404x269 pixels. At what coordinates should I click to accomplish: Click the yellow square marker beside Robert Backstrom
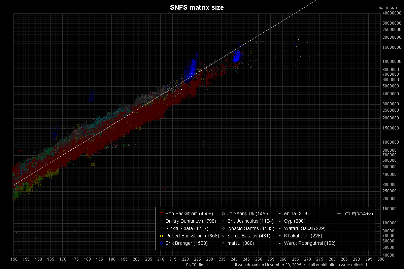(161, 236)
